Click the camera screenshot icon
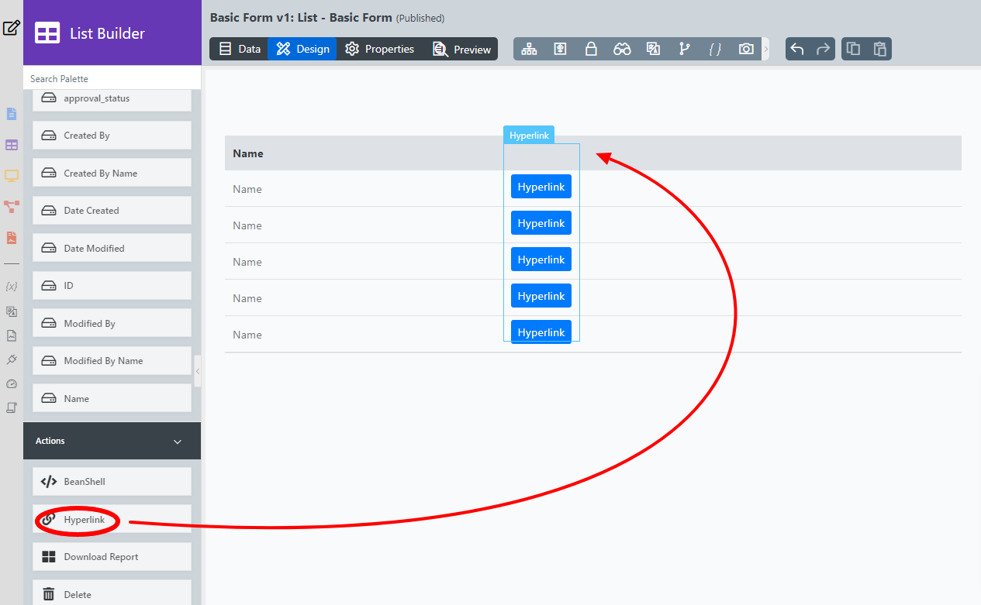 coord(746,49)
